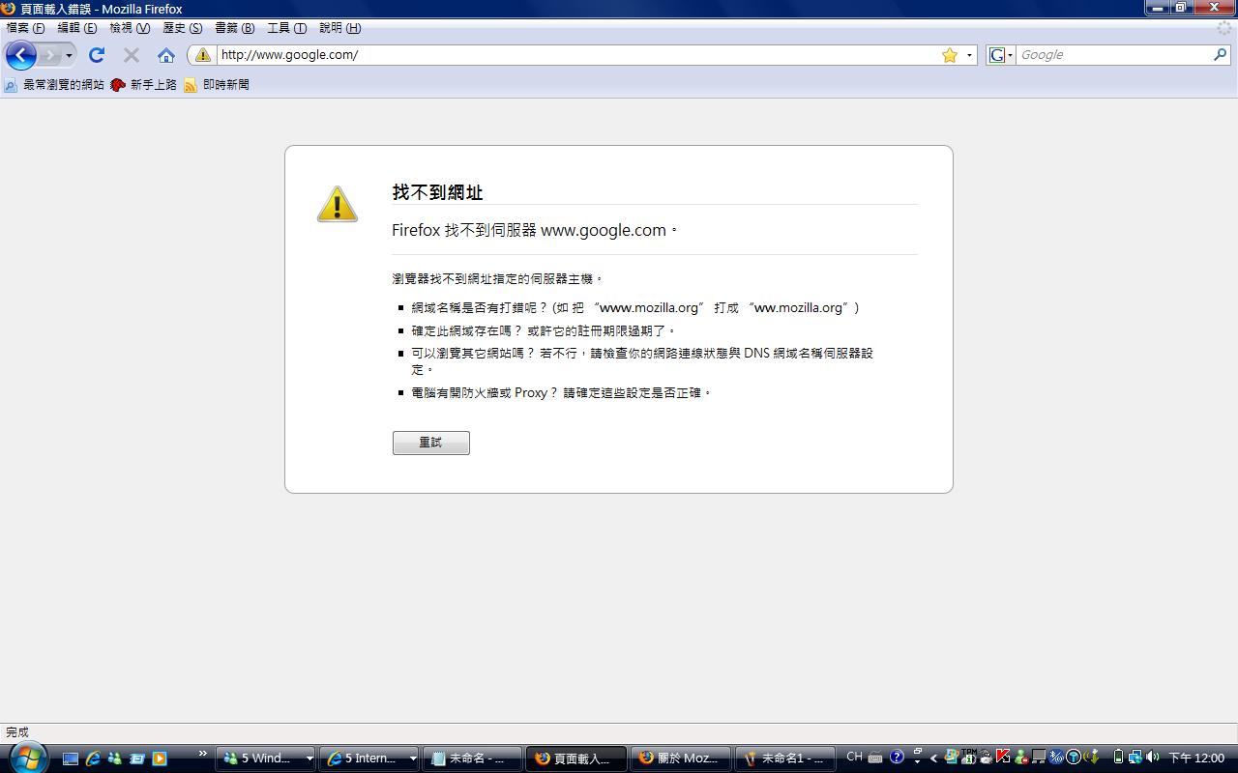
Task: Open the 書籤 (B) menu
Action: [234, 28]
